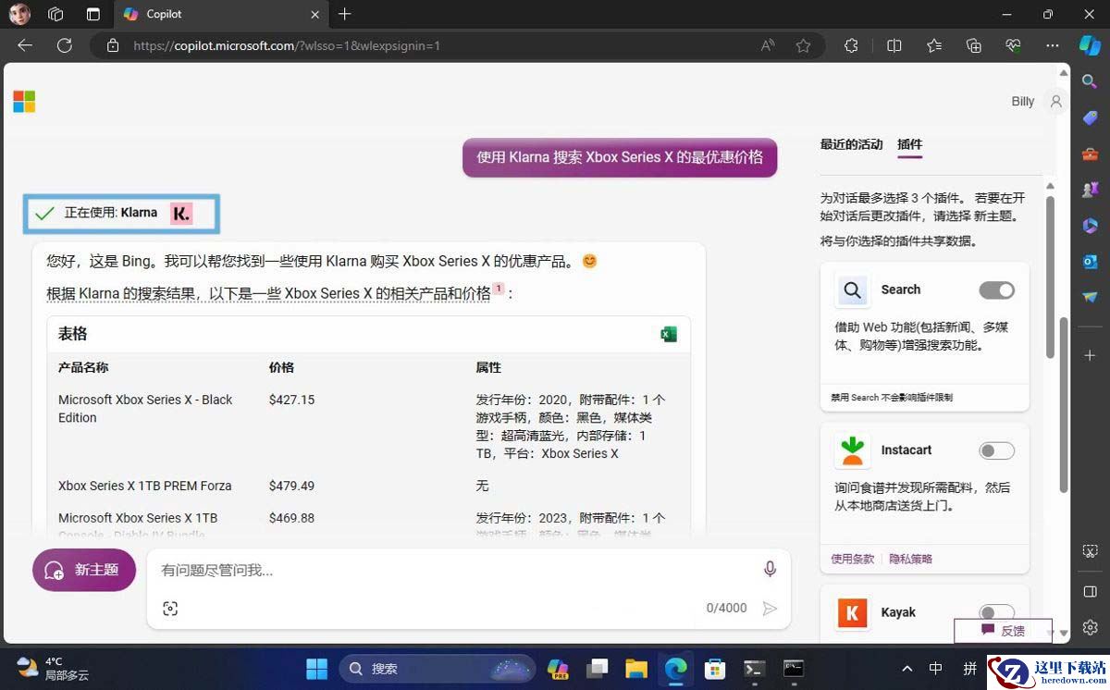Viewport: 1110px width, 690px height.
Task: Refresh the page
Action: tap(65, 45)
